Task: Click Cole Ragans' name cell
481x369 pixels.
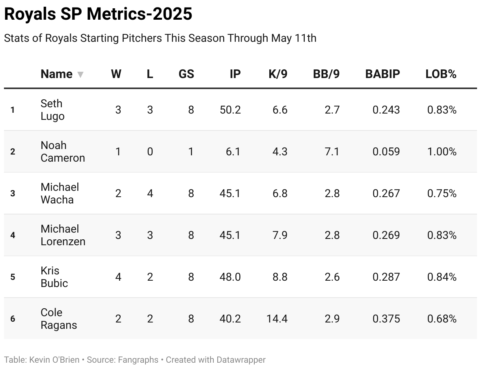Action: [x=59, y=319]
